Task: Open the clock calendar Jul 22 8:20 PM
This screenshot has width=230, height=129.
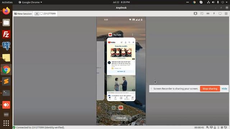Action: pos(121,2)
